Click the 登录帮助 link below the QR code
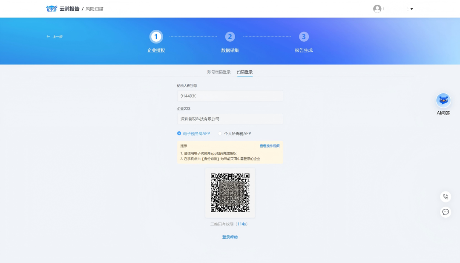460x263 pixels. point(230,237)
